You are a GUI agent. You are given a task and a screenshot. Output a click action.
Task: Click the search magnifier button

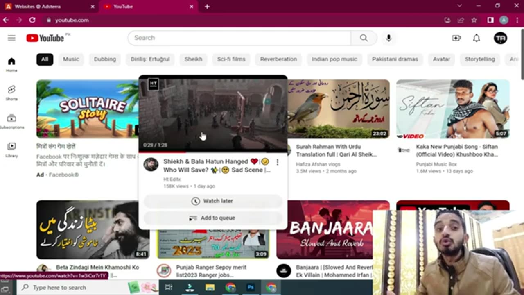364,38
